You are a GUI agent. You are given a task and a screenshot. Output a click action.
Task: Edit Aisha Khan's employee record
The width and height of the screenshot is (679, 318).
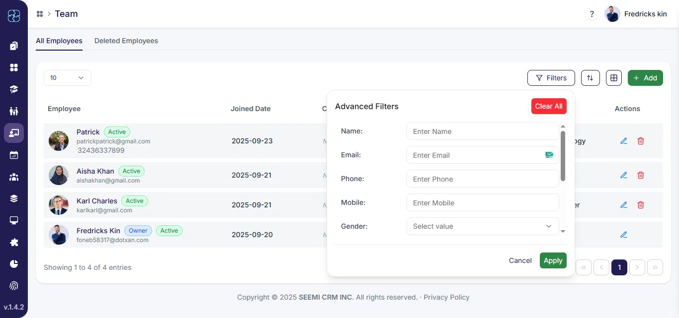[x=624, y=175]
